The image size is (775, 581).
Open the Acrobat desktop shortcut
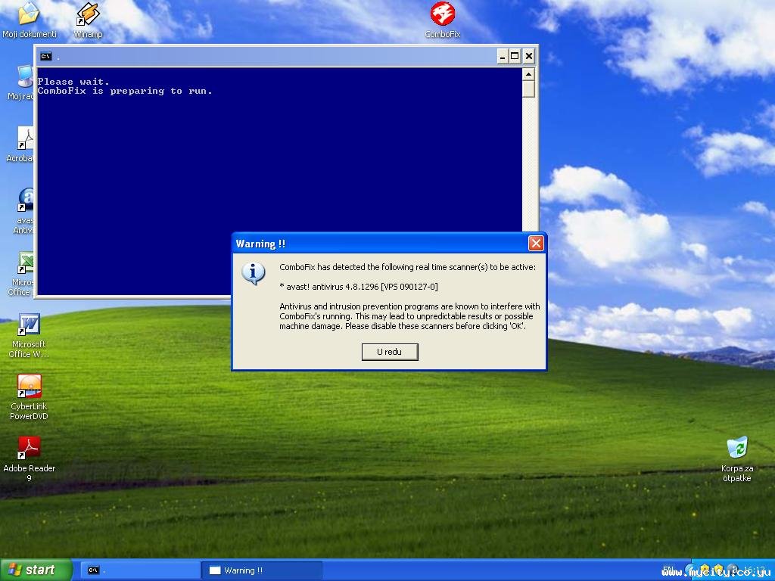tap(20, 144)
